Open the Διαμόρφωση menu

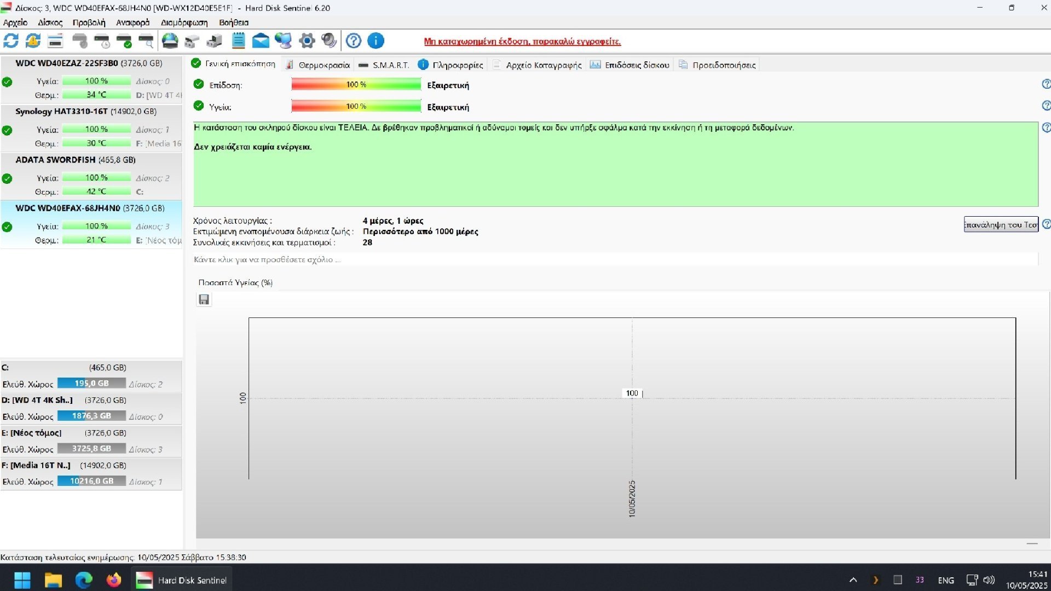(184, 22)
